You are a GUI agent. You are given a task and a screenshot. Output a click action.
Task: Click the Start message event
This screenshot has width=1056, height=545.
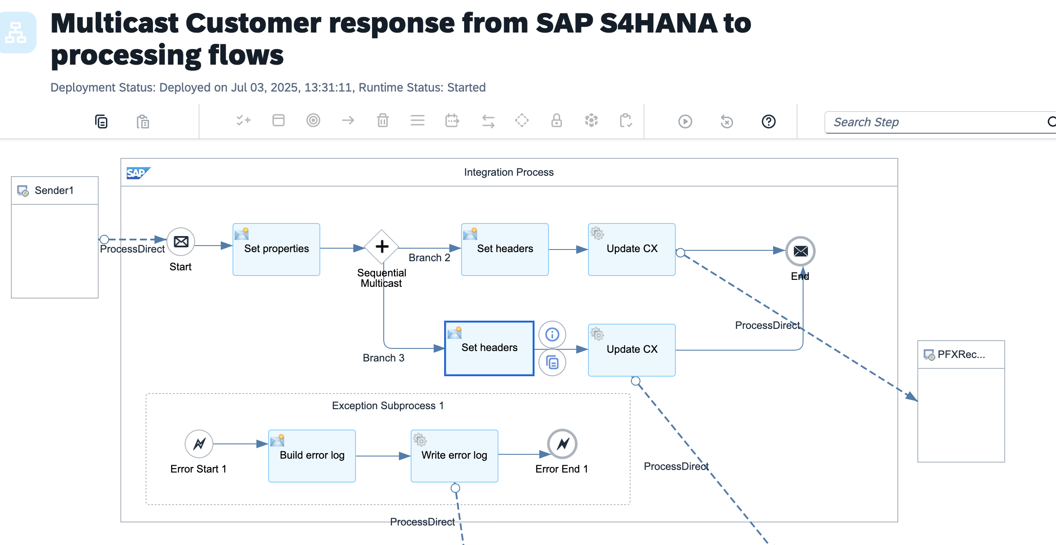point(181,242)
